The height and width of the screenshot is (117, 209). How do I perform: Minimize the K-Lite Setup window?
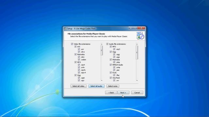click(x=131, y=28)
